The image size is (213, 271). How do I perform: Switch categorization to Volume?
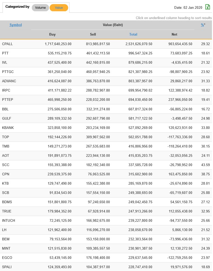[x=40, y=8]
